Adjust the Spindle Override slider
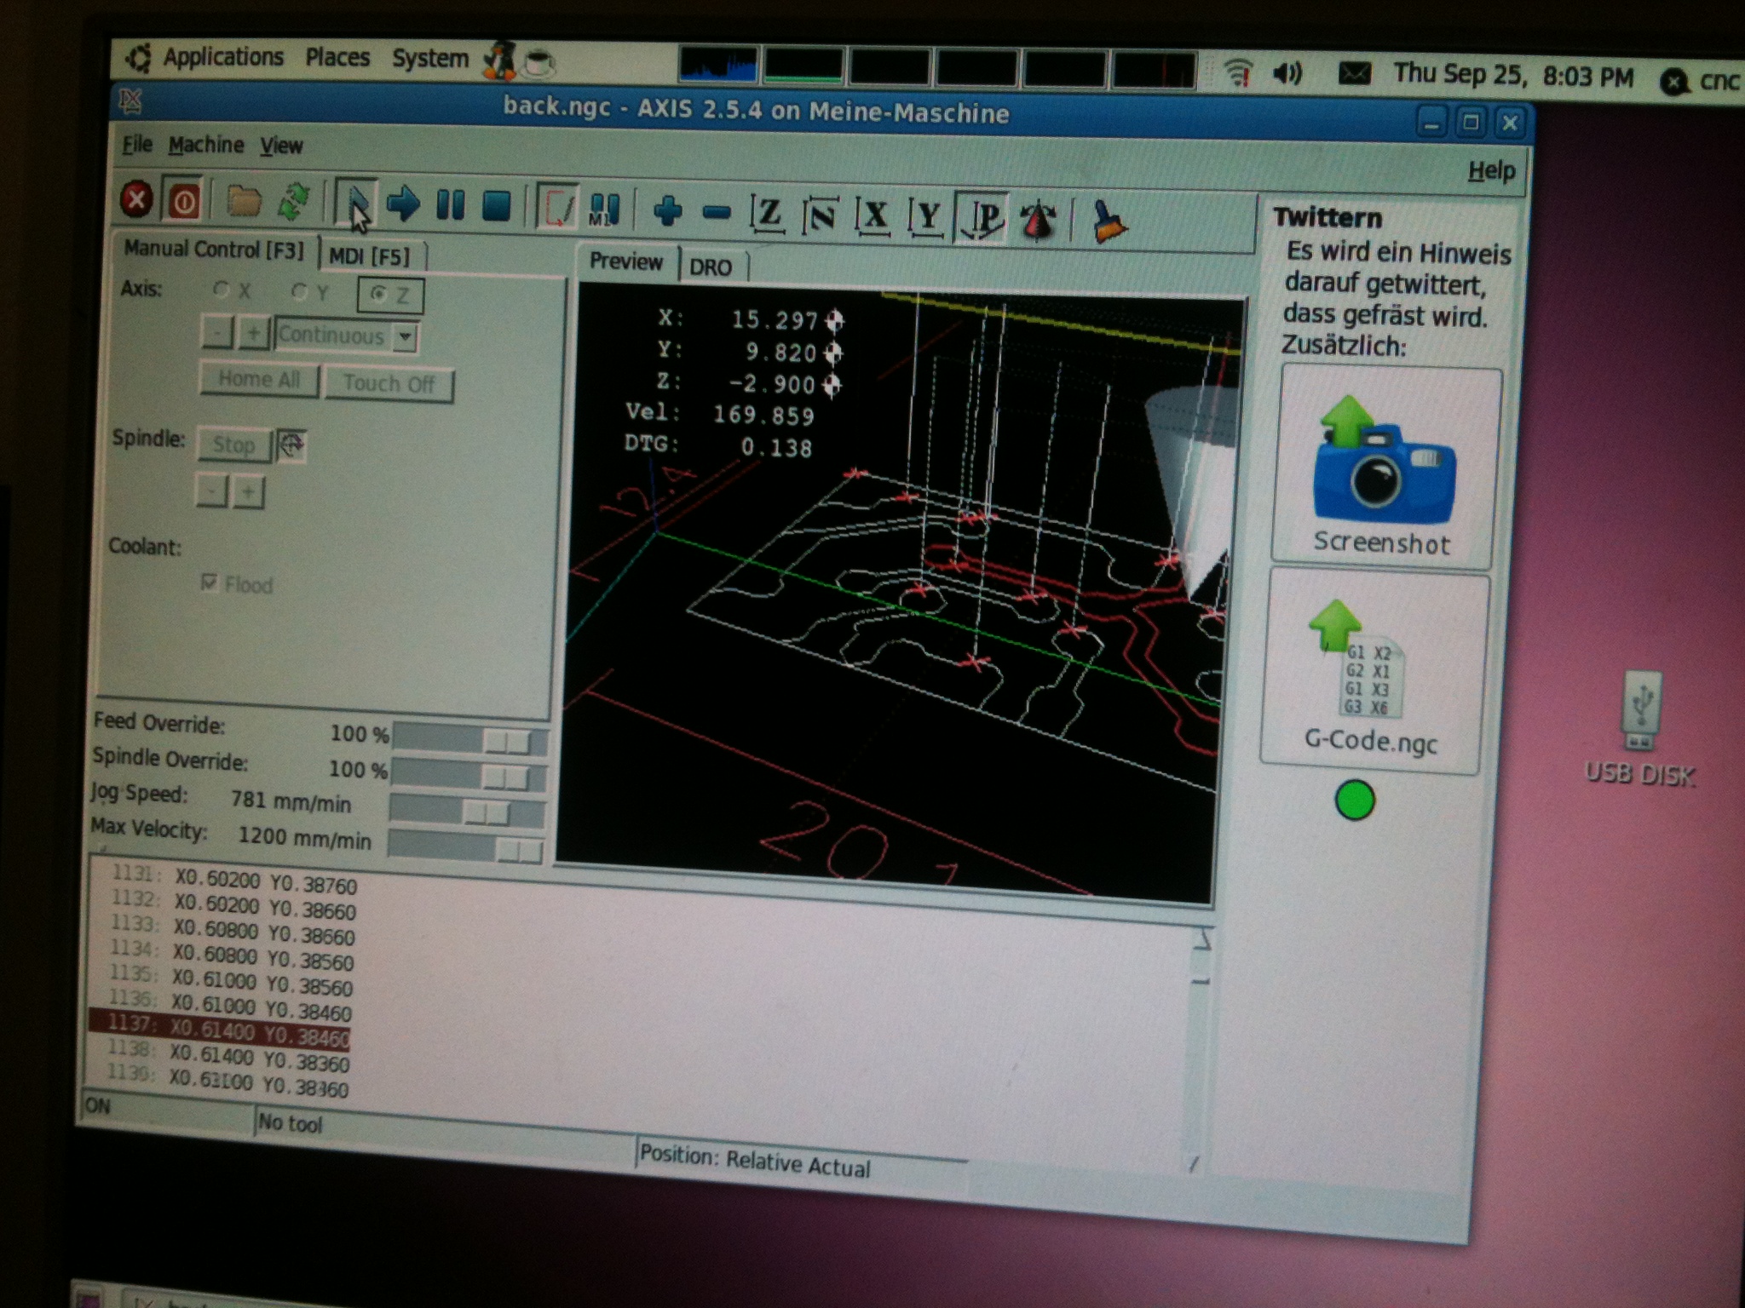1745x1308 pixels. [x=468, y=776]
